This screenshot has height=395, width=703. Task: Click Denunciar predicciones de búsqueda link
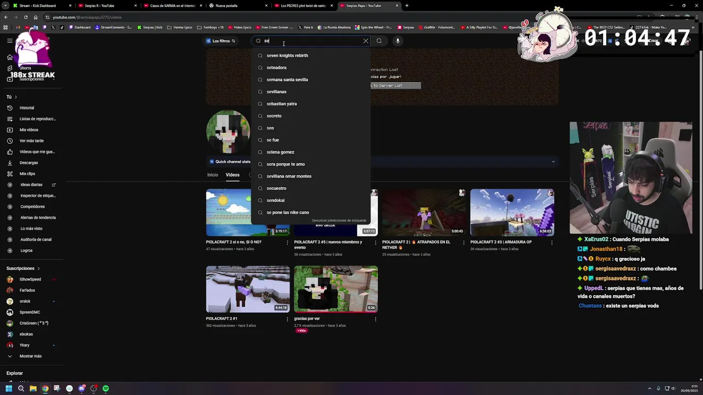[x=339, y=221]
